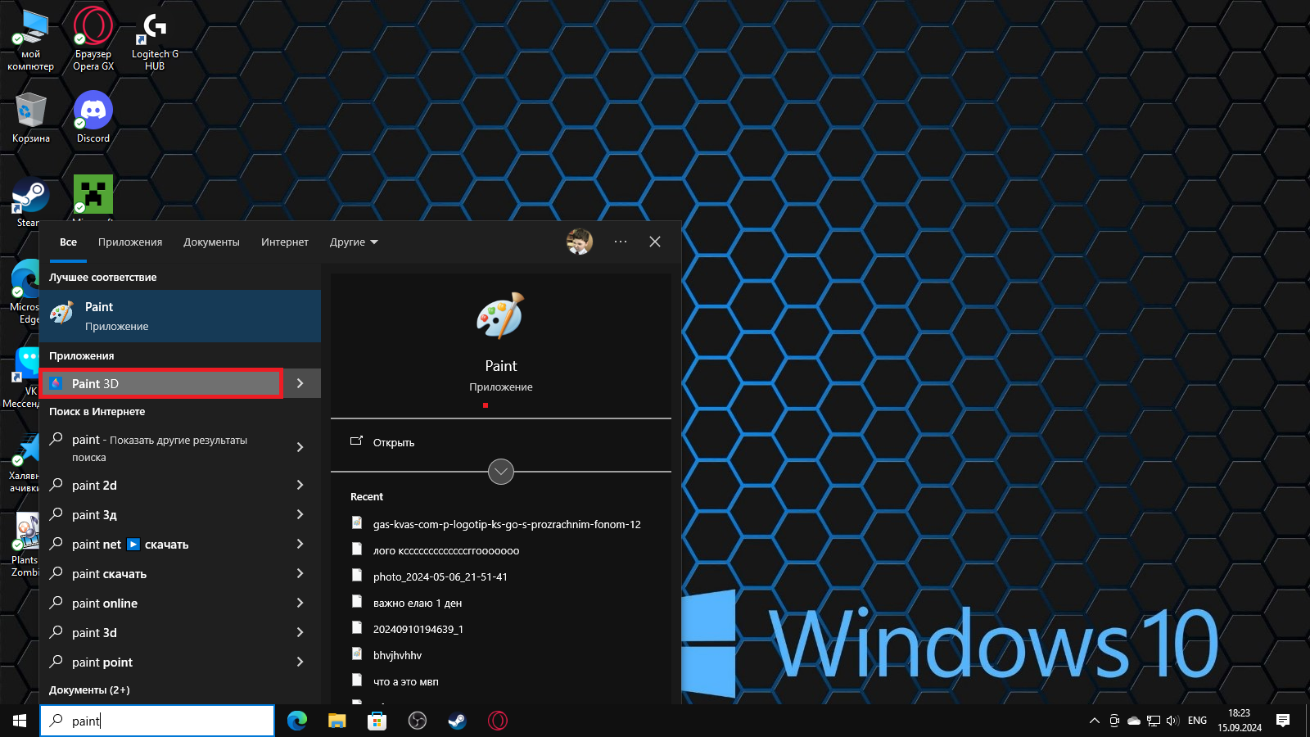Expand the arrow next to Paint 3D app

pyautogui.click(x=300, y=383)
